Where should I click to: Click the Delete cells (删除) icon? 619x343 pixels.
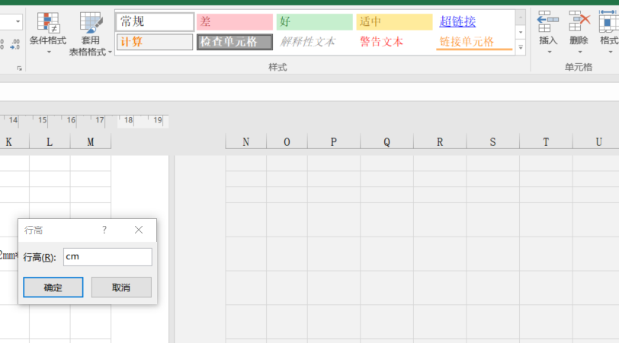[579, 21]
